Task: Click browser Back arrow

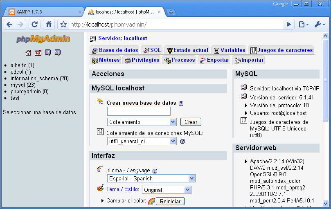Action: (9, 25)
